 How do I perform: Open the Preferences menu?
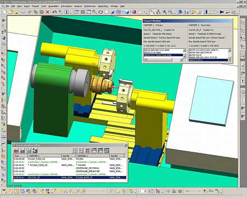point(90,6)
